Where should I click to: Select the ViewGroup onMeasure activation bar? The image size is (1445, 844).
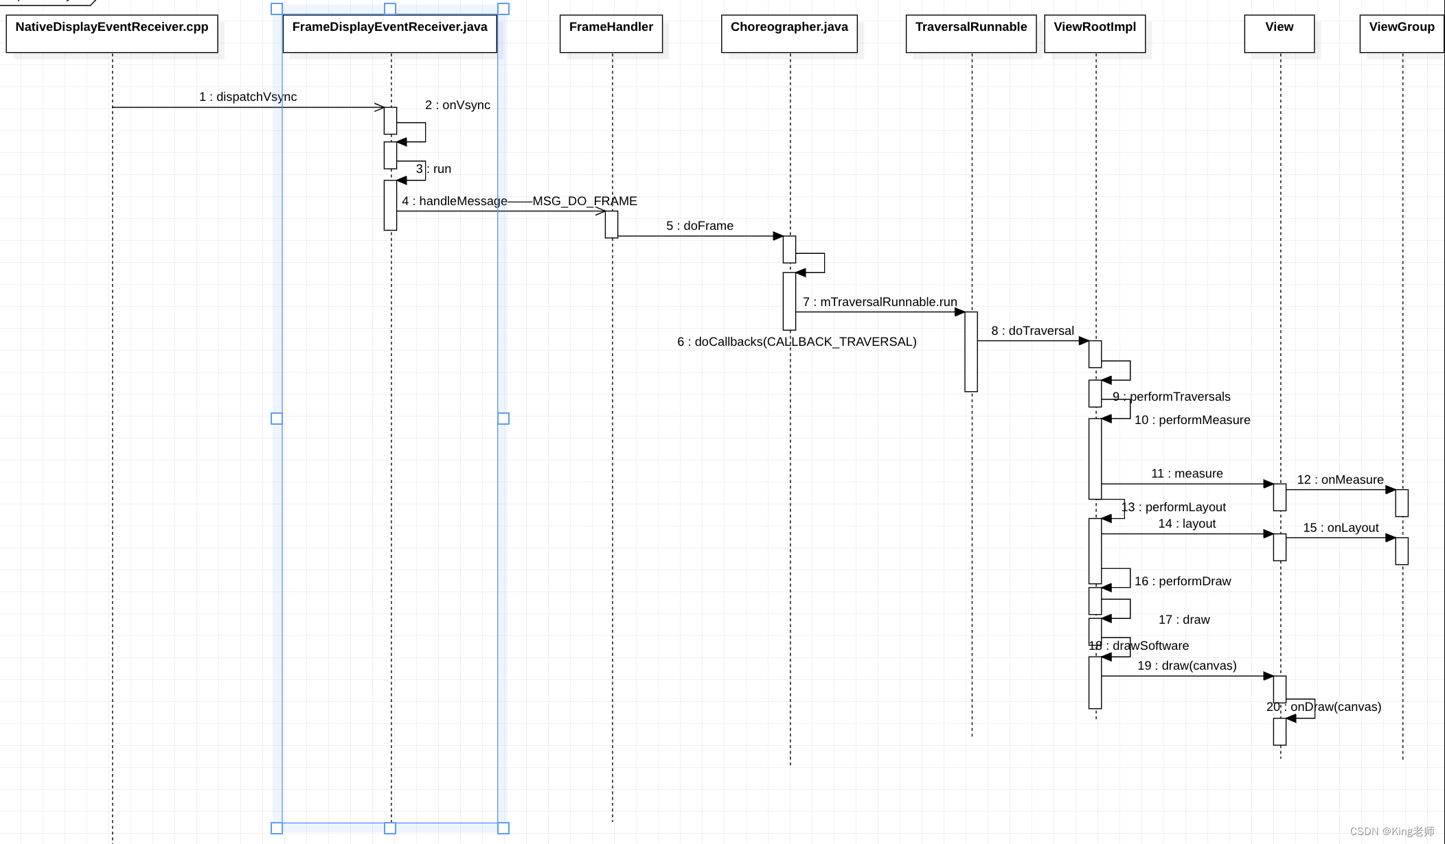tap(1402, 503)
